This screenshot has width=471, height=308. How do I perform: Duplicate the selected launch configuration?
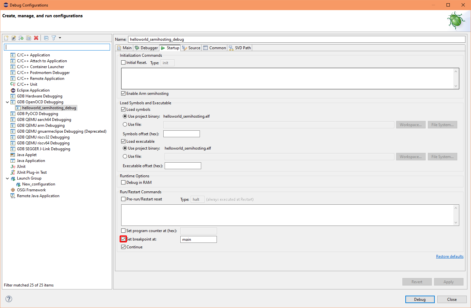coord(28,38)
